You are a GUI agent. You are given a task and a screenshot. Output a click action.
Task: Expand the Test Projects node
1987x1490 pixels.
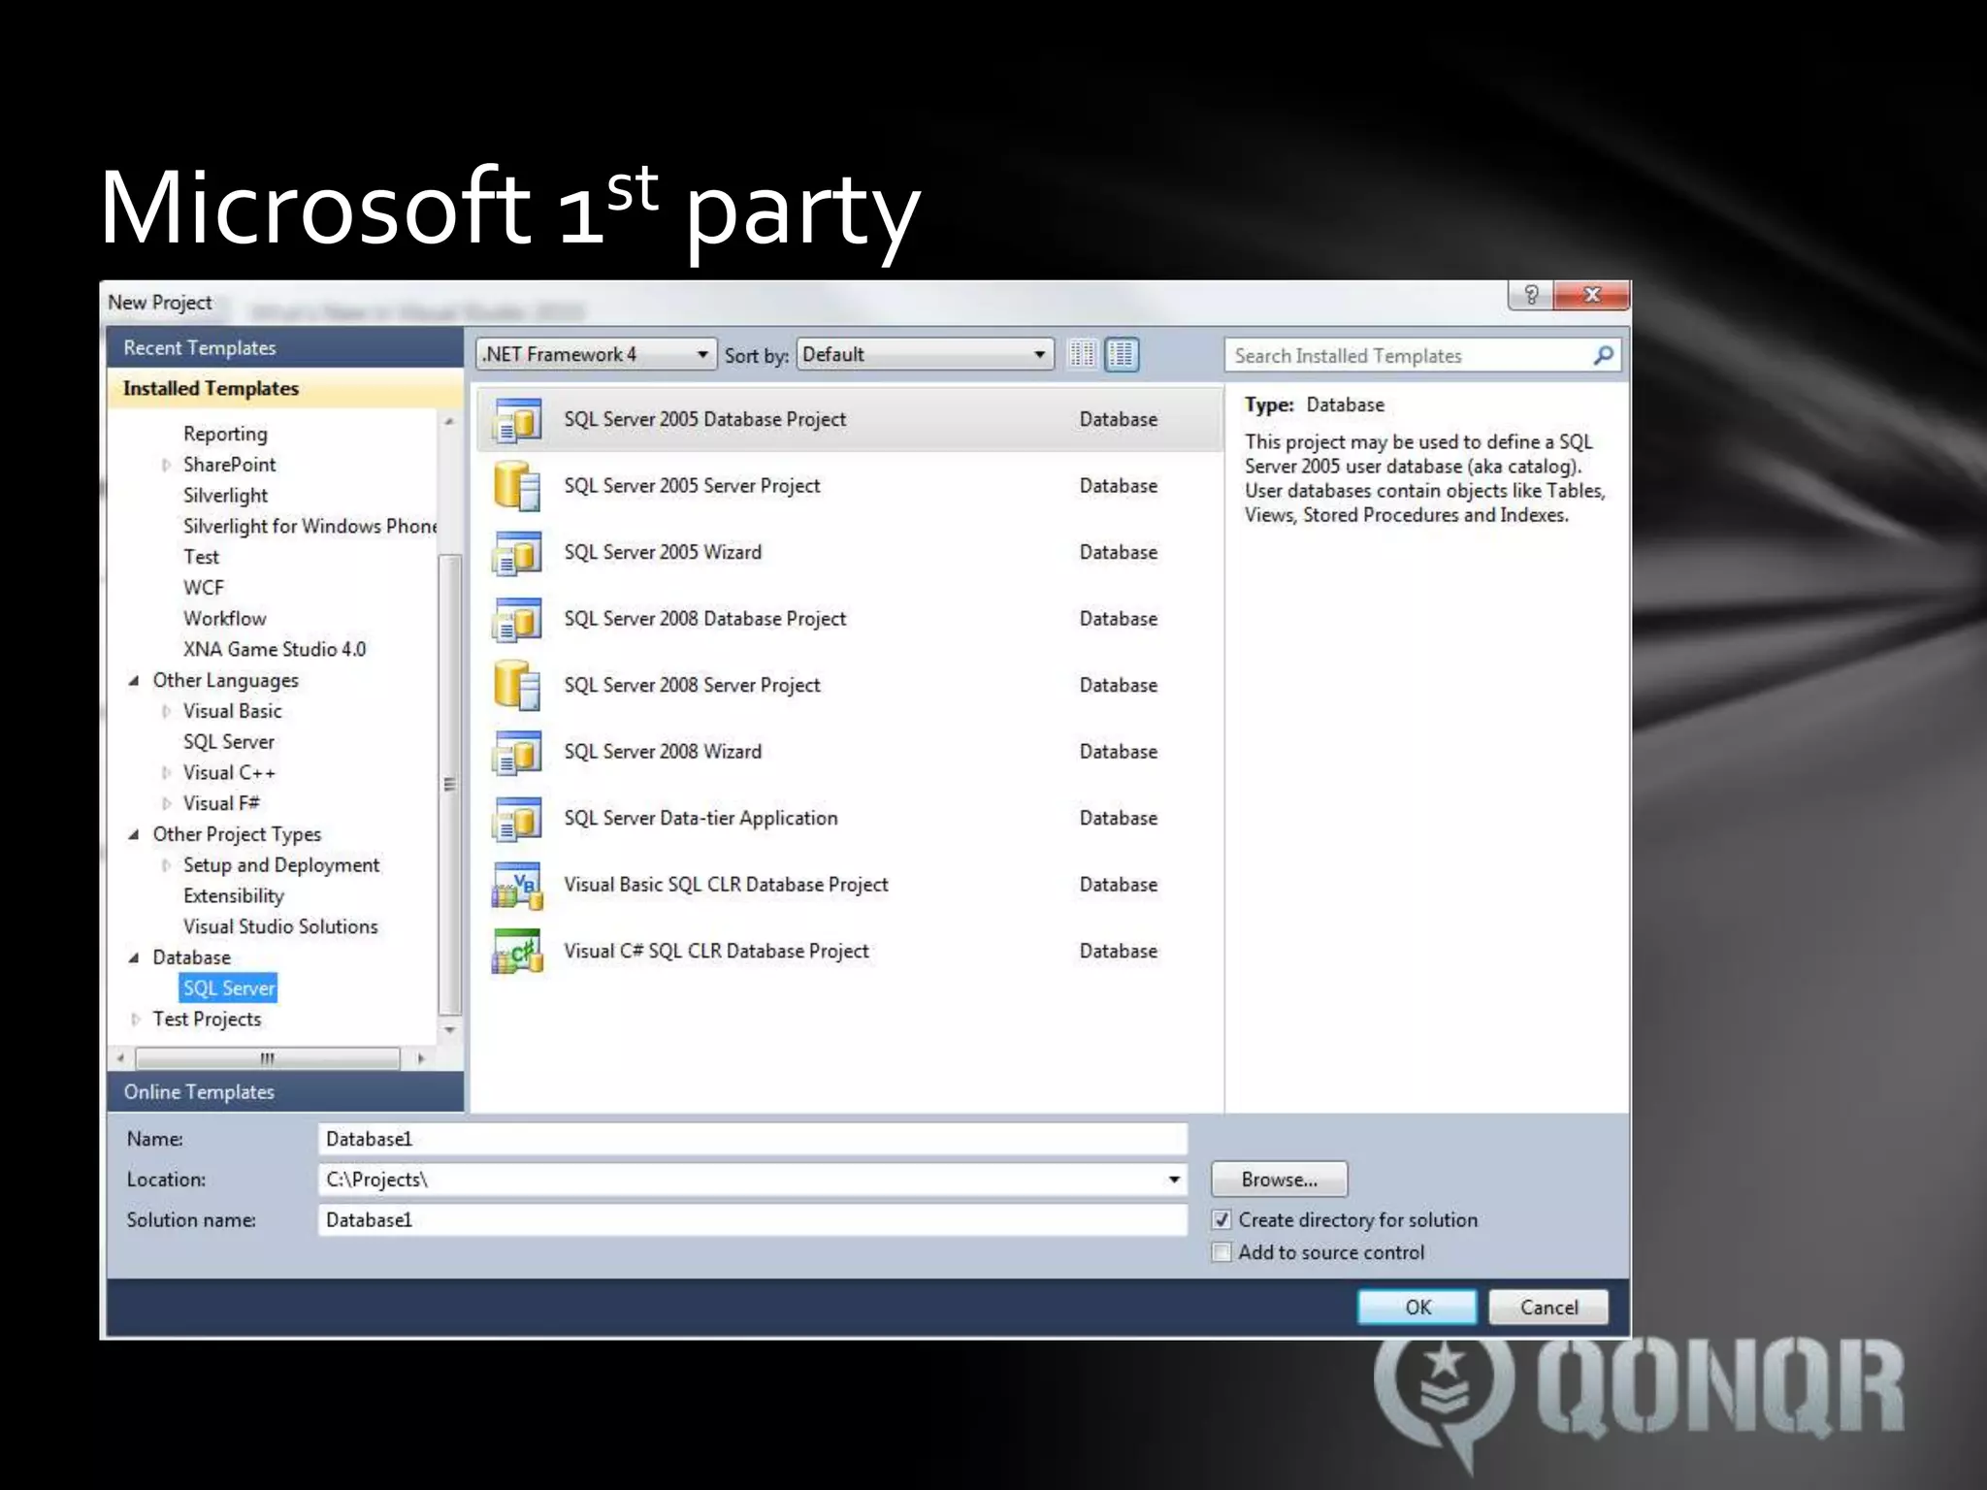tap(136, 1020)
